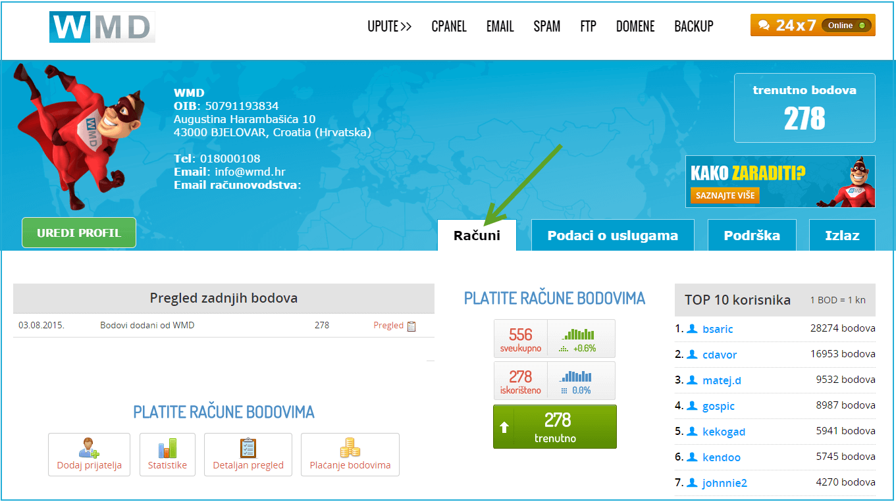
Task: Select the SPAM menu item
Action: pyautogui.click(x=547, y=26)
